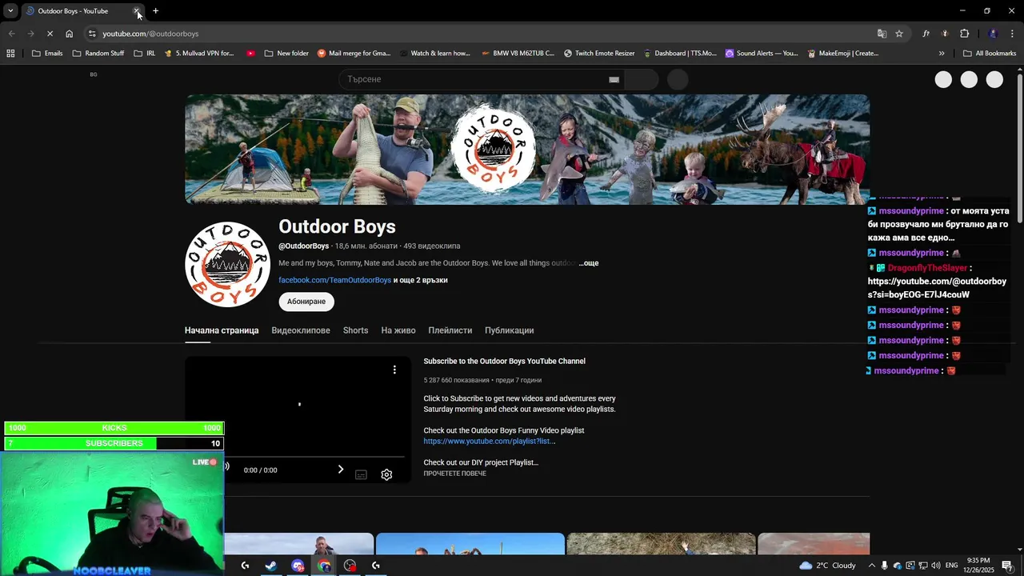Open facebook.com/TeamOutdoorBoys link

(334, 280)
